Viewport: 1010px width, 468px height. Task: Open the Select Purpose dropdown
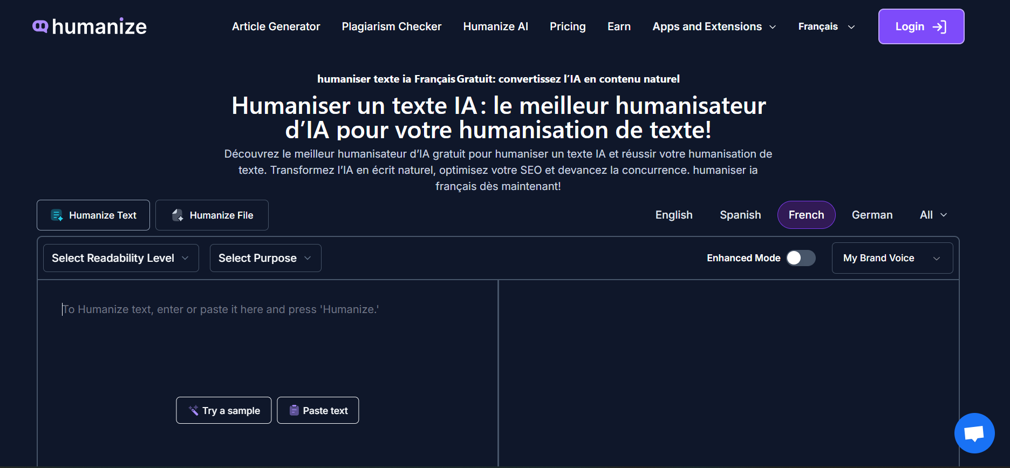coord(265,258)
